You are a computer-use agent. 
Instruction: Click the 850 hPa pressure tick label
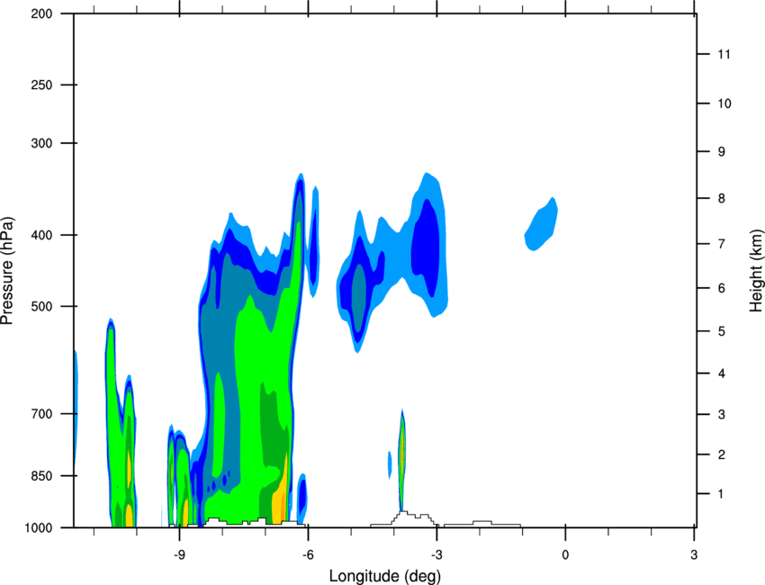[x=42, y=476]
